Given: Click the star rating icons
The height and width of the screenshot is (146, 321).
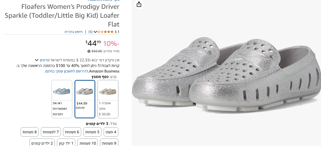Looking at the screenshot, I should (x=105, y=32).
